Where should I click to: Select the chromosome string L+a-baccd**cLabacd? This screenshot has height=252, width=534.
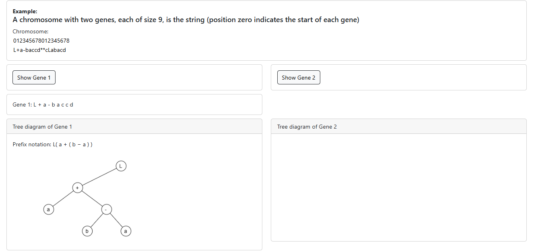tap(39, 50)
